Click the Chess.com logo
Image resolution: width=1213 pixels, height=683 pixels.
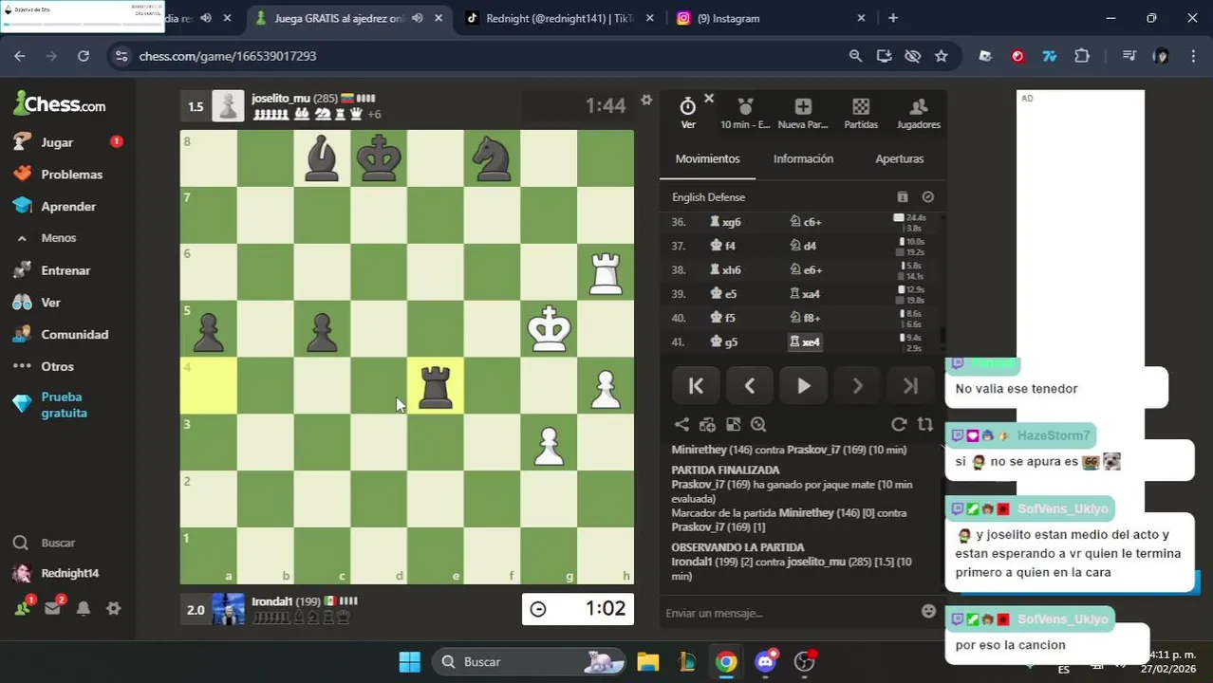pyautogui.click(x=60, y=103)
